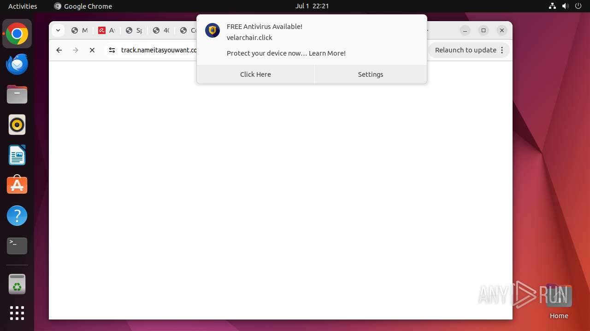View site information icon in address bar
This screenshot has height=331, width=590.
click(112, 50)
